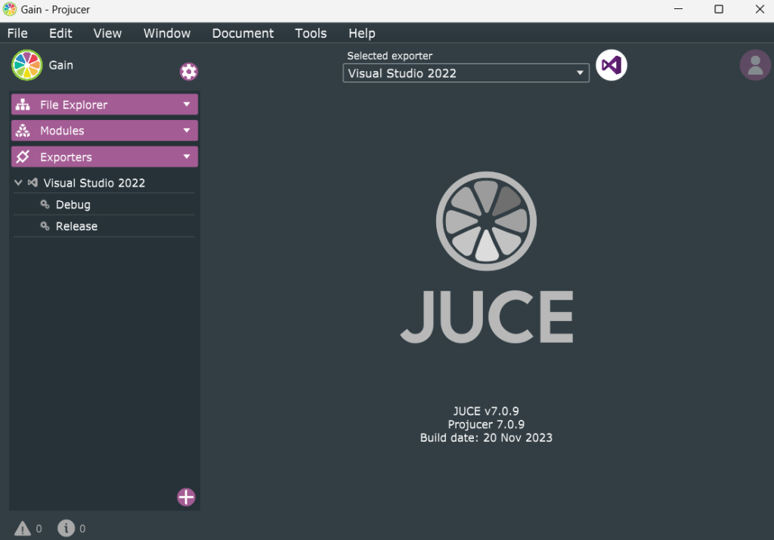Viewport: 774px width, 540px height.
Task: Open the Edit menu
Action: [60, 33]
